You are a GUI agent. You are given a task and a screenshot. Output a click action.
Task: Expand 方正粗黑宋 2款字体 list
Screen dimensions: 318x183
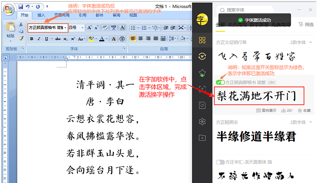point(310,122)
